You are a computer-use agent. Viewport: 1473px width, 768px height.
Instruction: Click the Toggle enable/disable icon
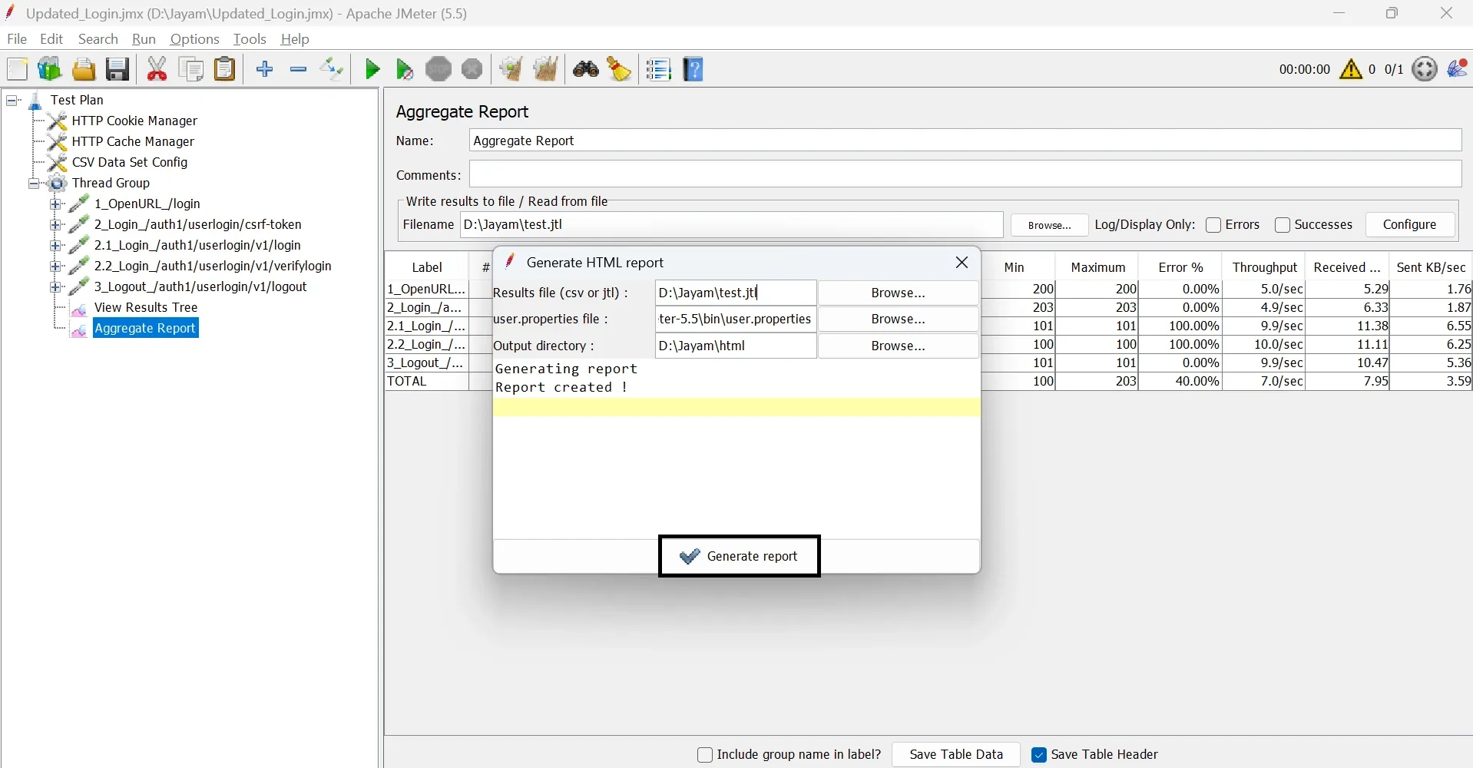(332, 69)
